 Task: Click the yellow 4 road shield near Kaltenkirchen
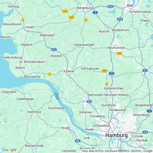click(107, 84)
